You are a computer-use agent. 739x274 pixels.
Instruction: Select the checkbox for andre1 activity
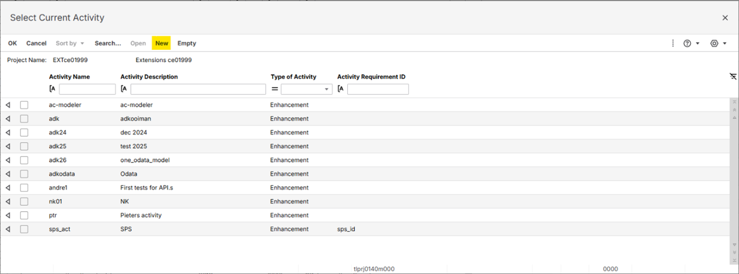(x=24, y=188)
